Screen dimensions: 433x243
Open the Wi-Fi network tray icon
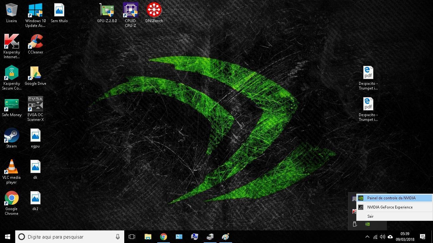point(375,237)
